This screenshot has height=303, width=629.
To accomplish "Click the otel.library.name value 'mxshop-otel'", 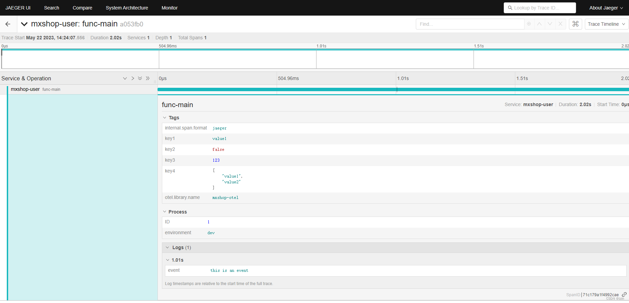I will 225,198.
